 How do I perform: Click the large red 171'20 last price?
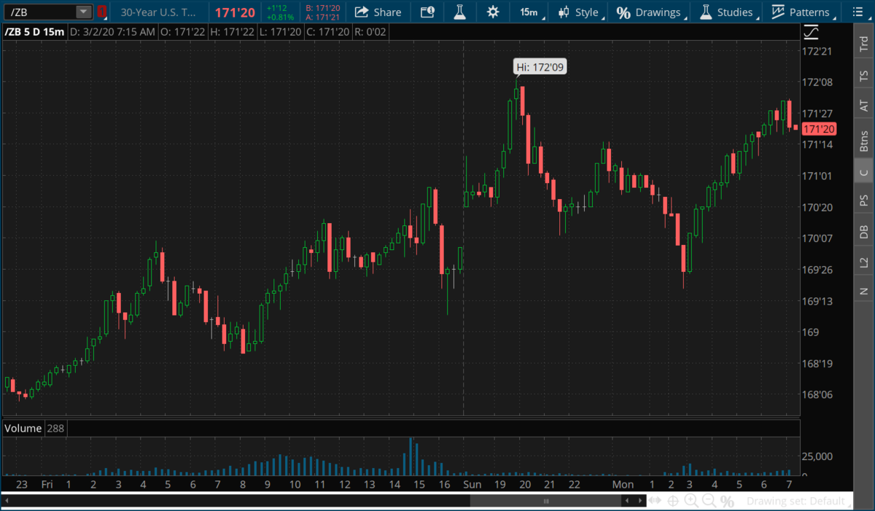235,12
